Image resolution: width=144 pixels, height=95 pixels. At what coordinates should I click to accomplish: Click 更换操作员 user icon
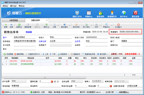(112, 13)
